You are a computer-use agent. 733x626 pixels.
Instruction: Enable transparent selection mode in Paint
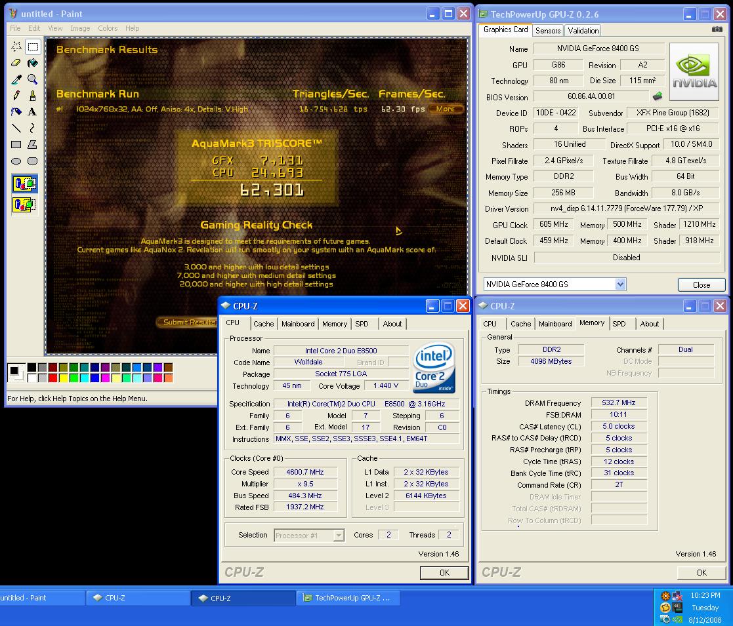point(25,205)
